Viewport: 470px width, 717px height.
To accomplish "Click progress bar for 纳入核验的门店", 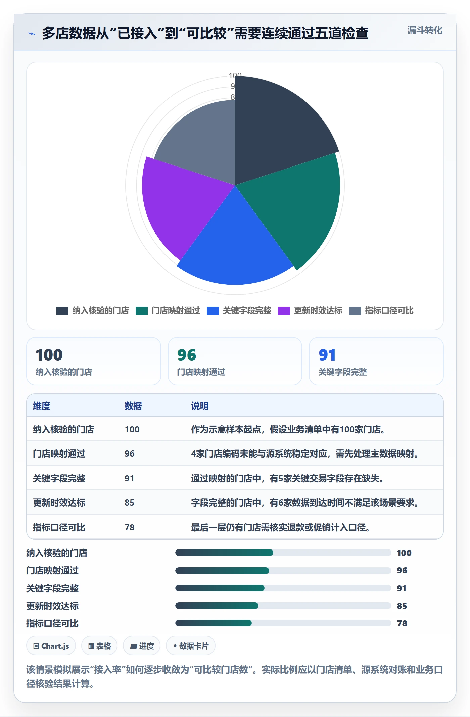I will [x=283, y=553].
